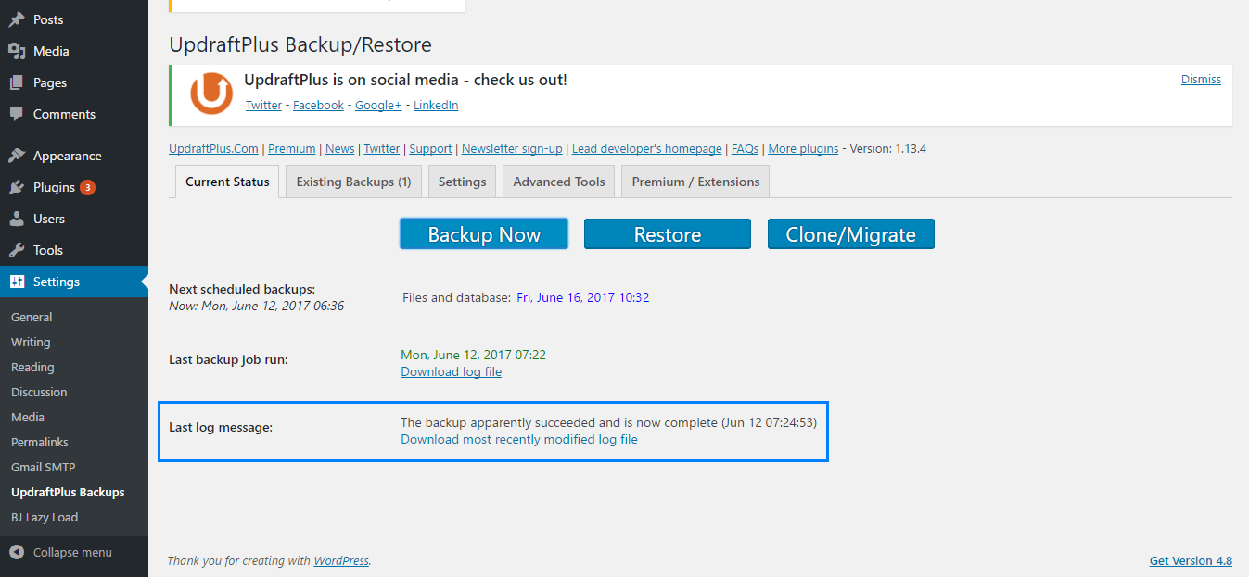Switch to Advanced Tools tab
The image size is (1249, 577).
(559, 182)
